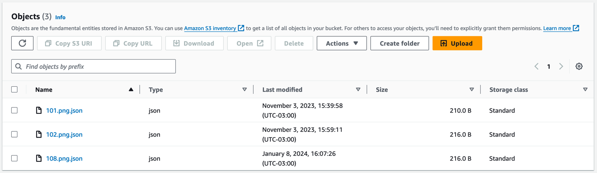The image size is (597, 173).
Task: Click the refresh objects icon button
Action: pos(23,43)
